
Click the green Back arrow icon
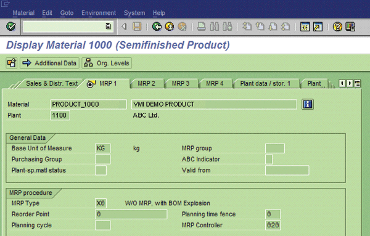[x=157, y=26]
